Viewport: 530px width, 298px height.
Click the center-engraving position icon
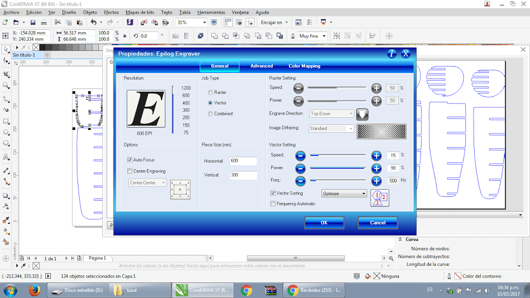180,190
